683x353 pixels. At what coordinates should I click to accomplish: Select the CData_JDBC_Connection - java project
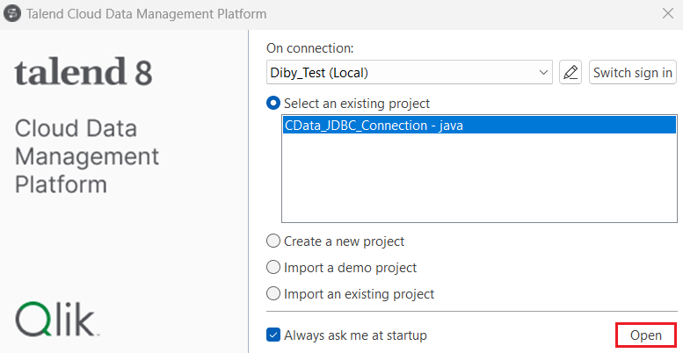pos(374,126)
